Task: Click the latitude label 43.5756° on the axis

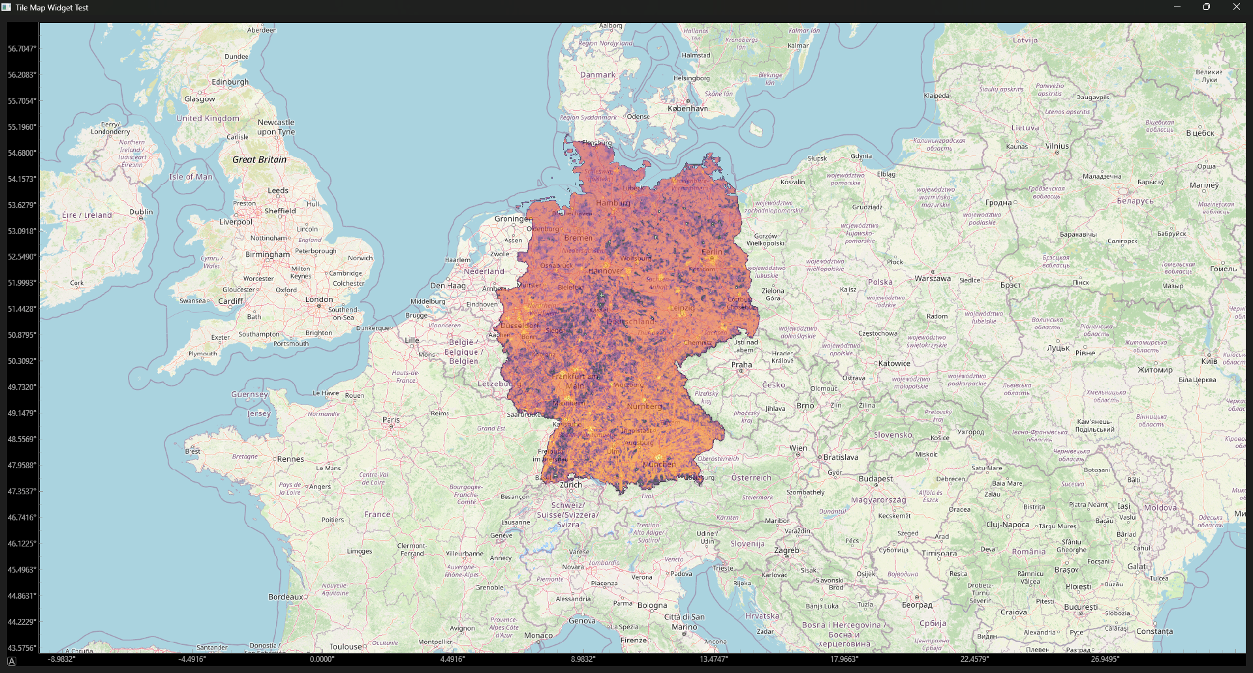Action: click(22, 647)
